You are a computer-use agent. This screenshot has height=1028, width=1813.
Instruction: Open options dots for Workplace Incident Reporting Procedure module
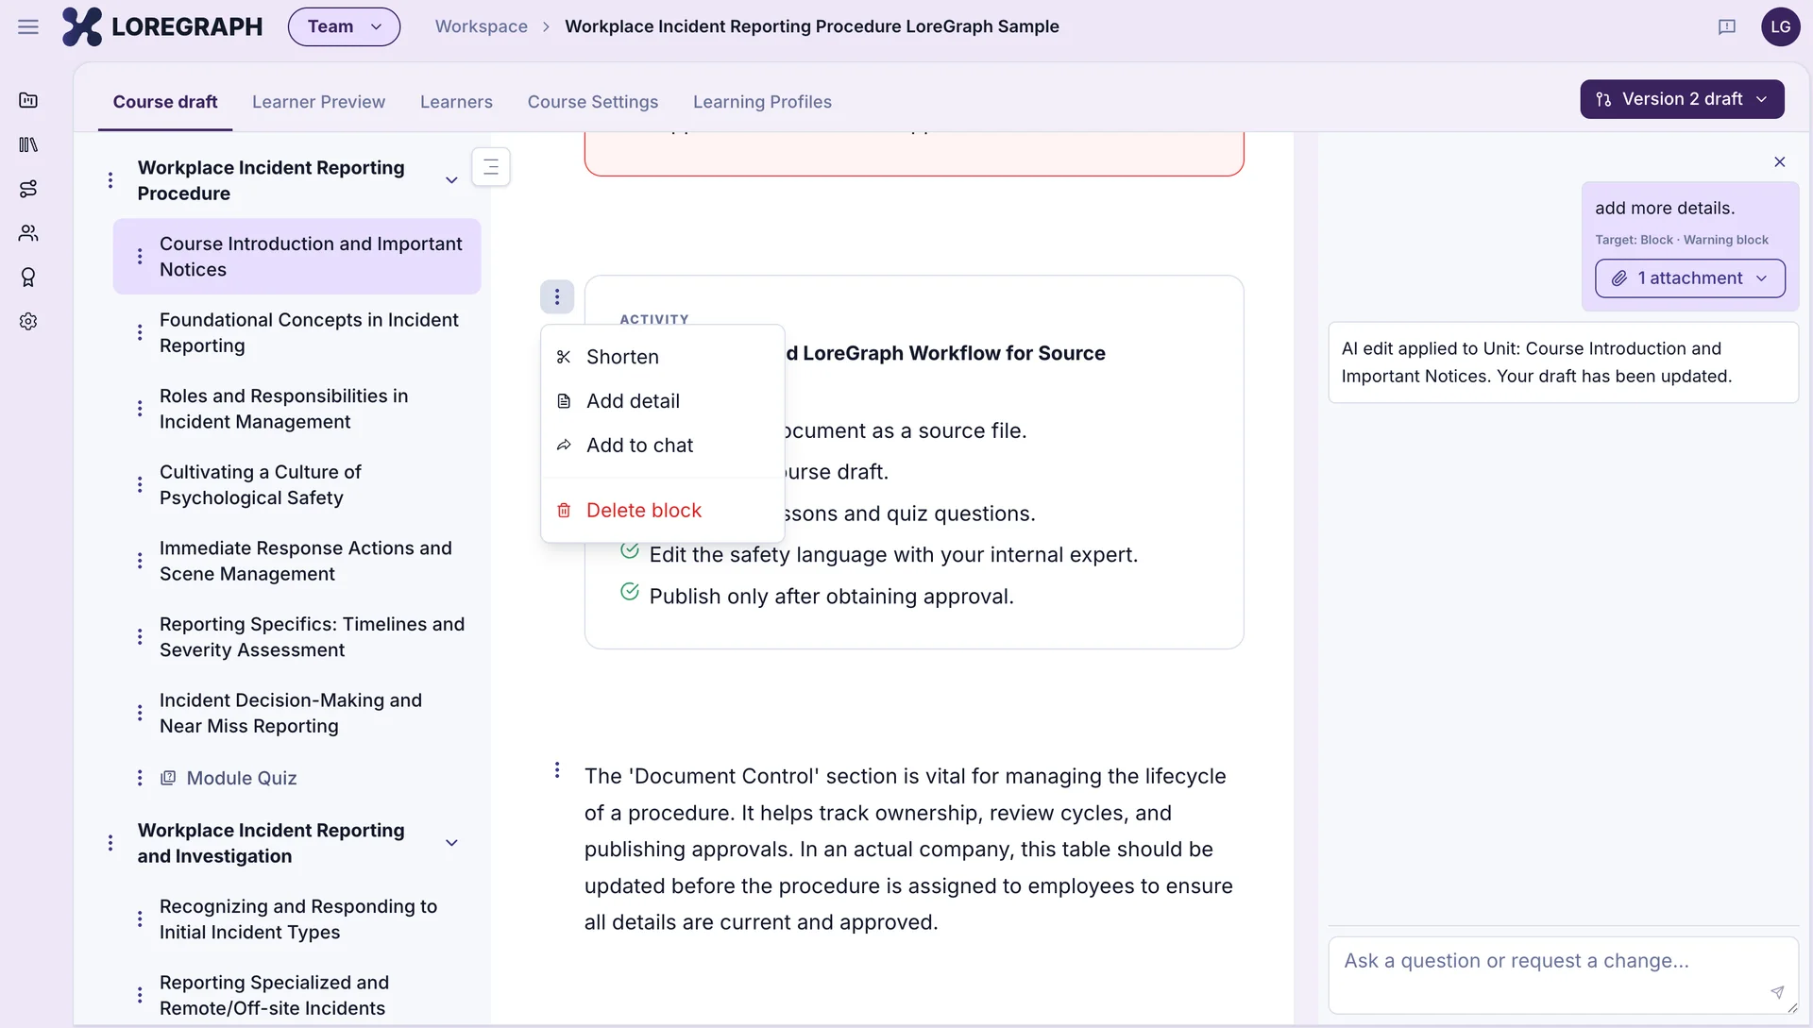[110, 180]
